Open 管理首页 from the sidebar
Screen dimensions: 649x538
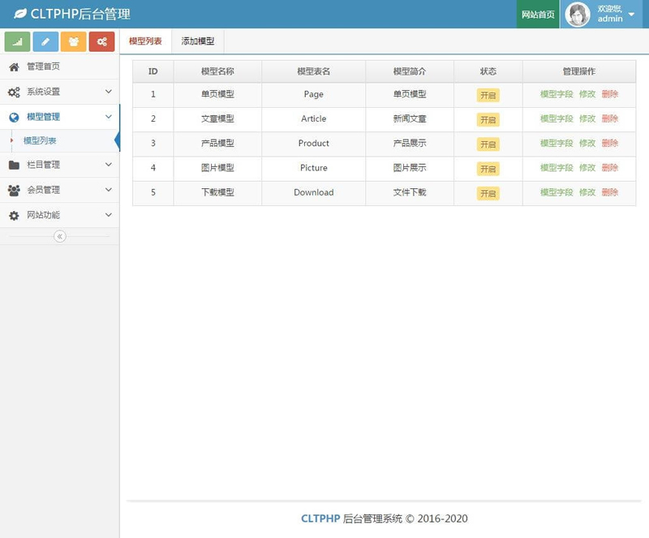click(x=43, y=67)
